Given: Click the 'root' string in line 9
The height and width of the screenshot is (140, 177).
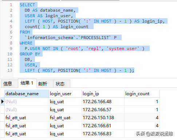Looking at the screenshot, I should tap(73, 48).
